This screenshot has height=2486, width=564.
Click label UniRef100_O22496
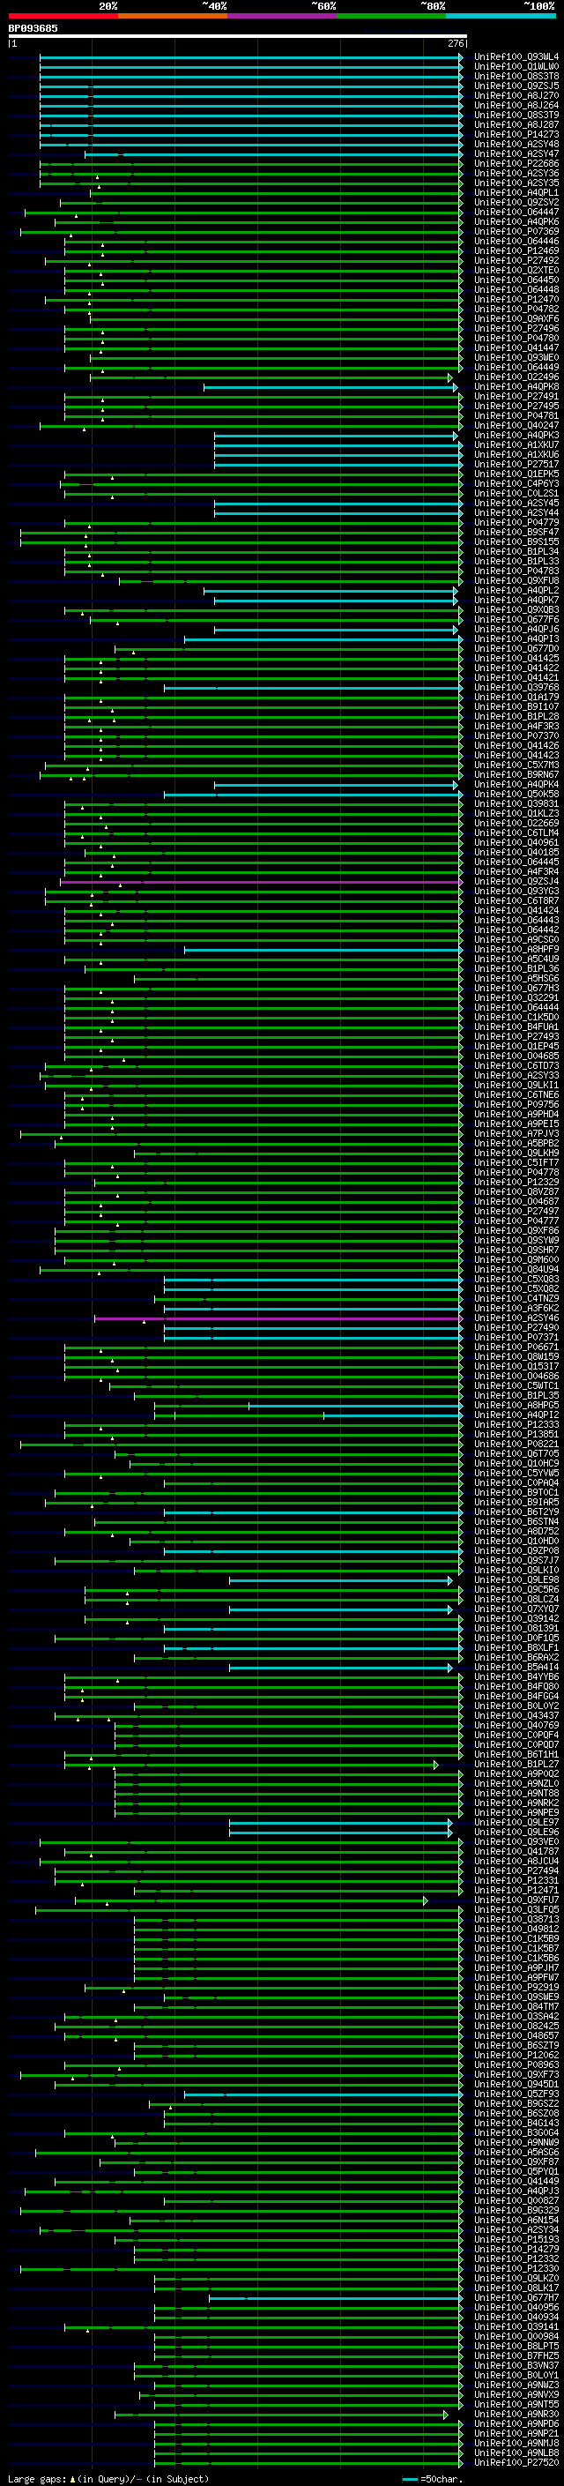pos(516,377)
